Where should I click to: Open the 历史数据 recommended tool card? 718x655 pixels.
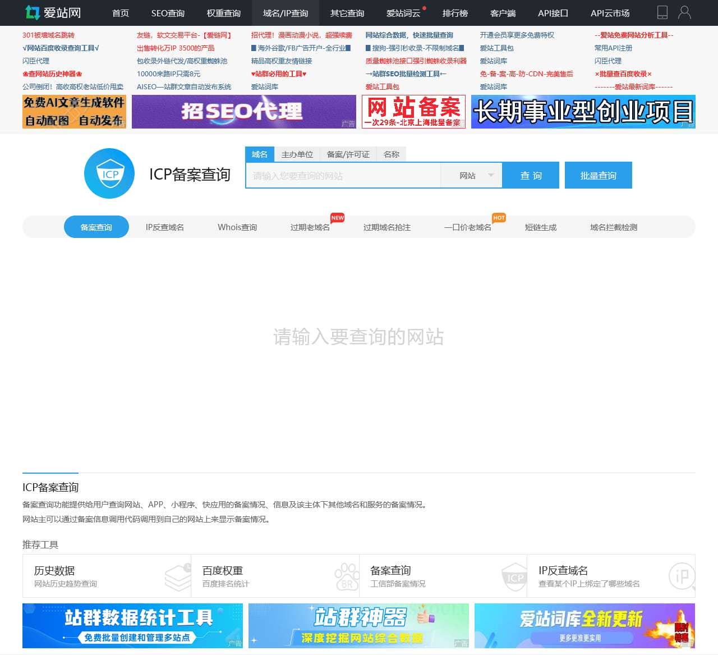tap(107, 576)
